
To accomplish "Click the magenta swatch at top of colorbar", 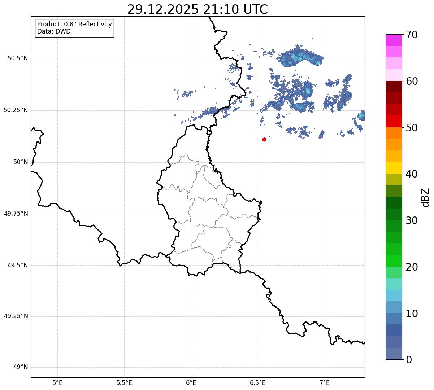I will 394,40.
